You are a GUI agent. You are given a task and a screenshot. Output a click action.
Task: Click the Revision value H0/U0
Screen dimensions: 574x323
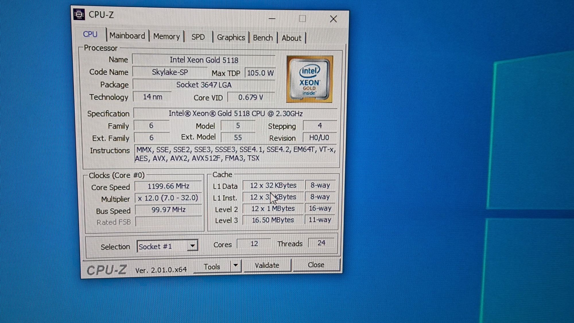(x=319, y=138)
